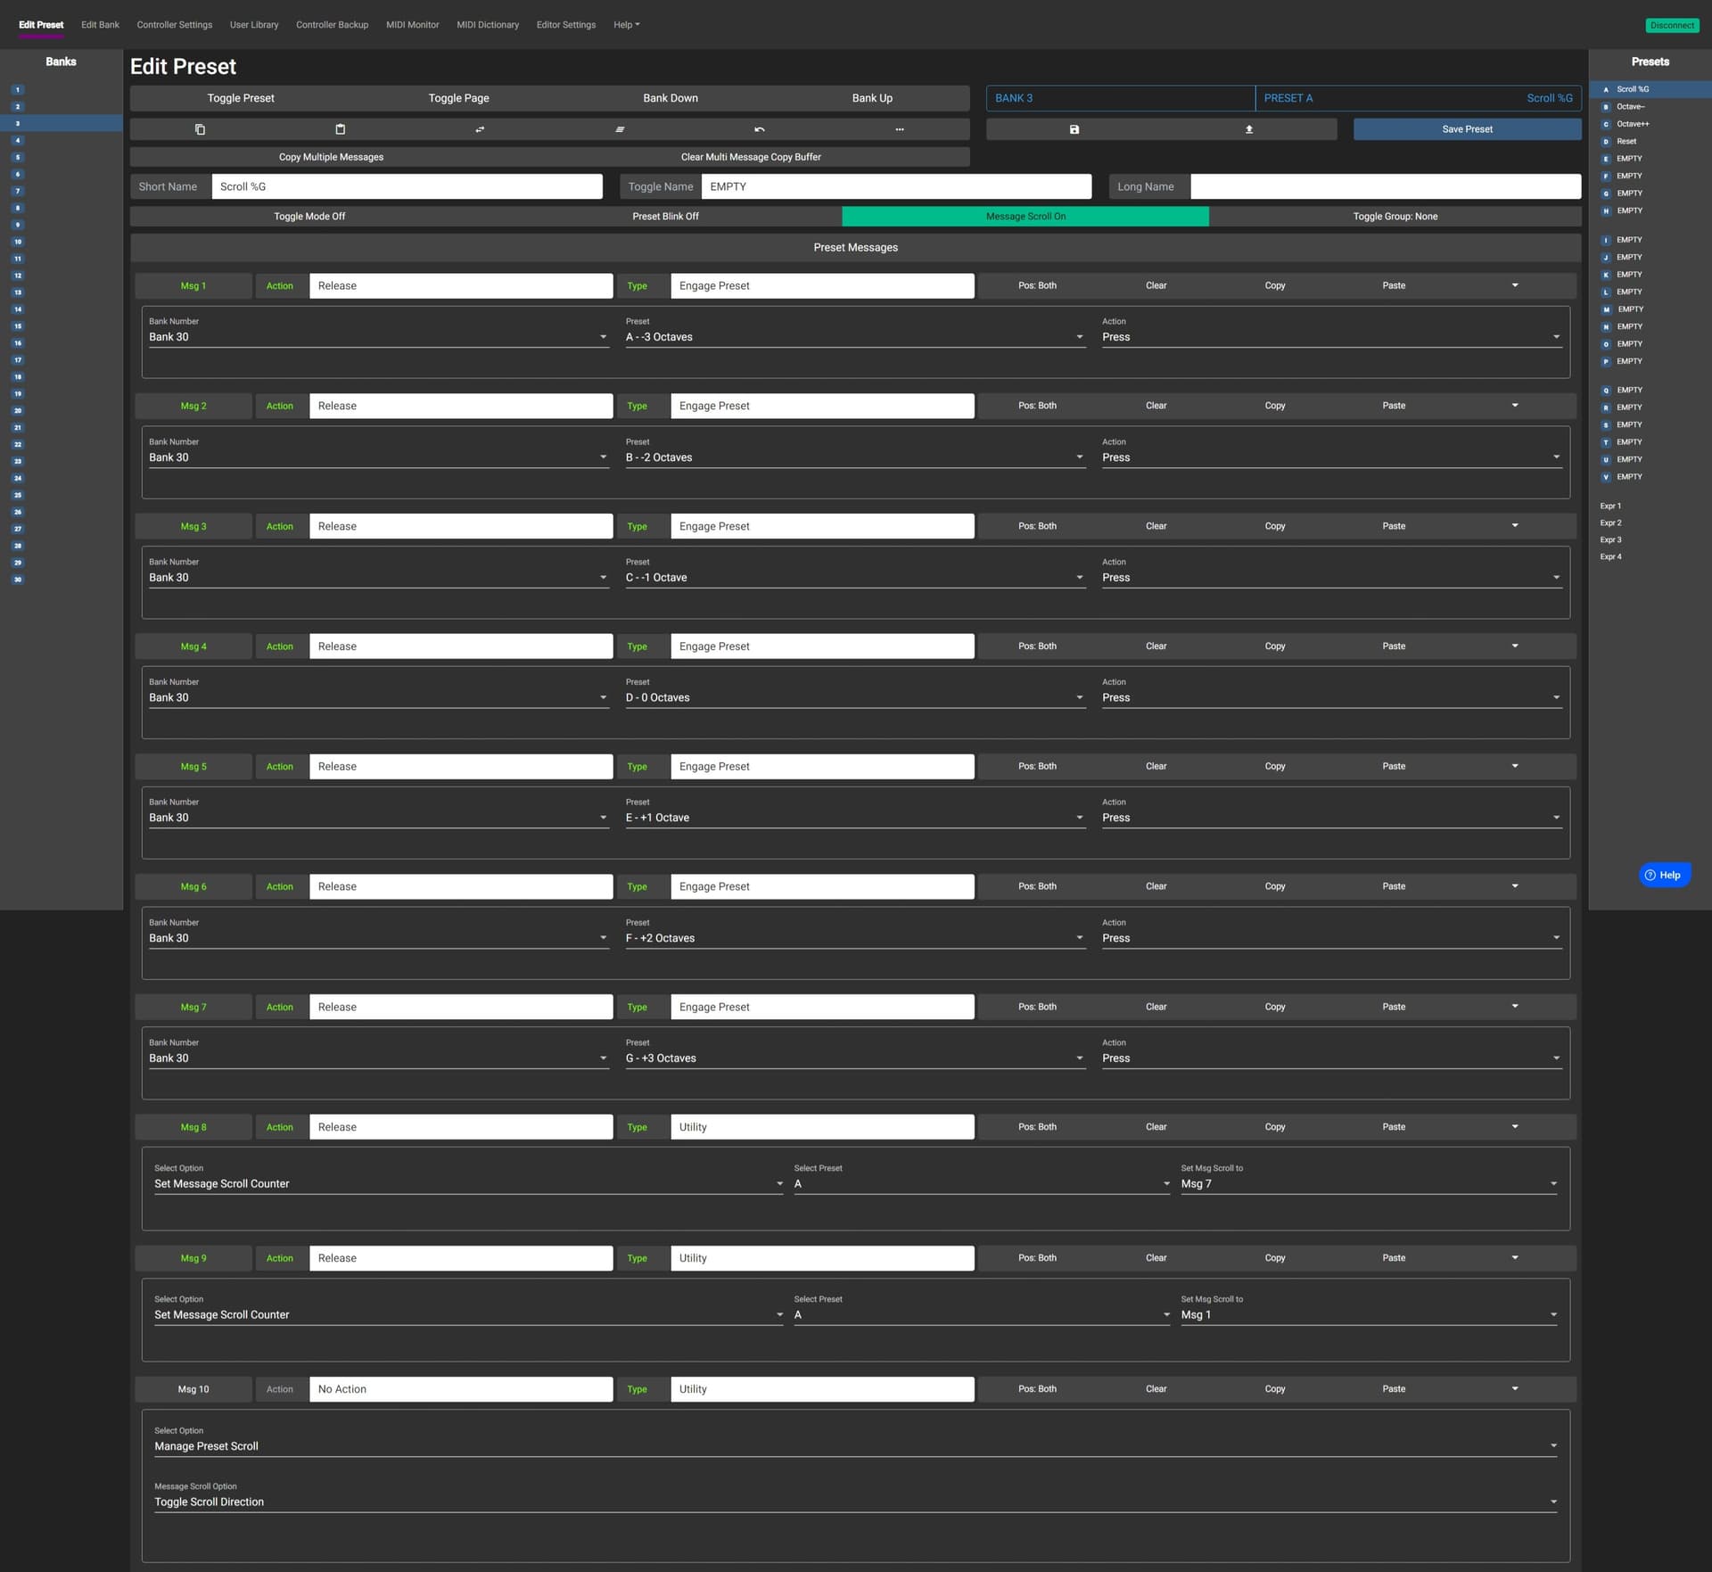This screenshot has width=1712, height=1572.
Task: Open the Message Scroll Option dropdown
Action: pyautogui.click(x=854, y=1502)
